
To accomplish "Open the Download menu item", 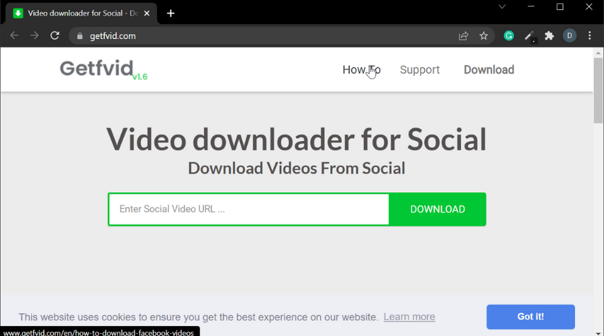I will [x=489, y=70].
